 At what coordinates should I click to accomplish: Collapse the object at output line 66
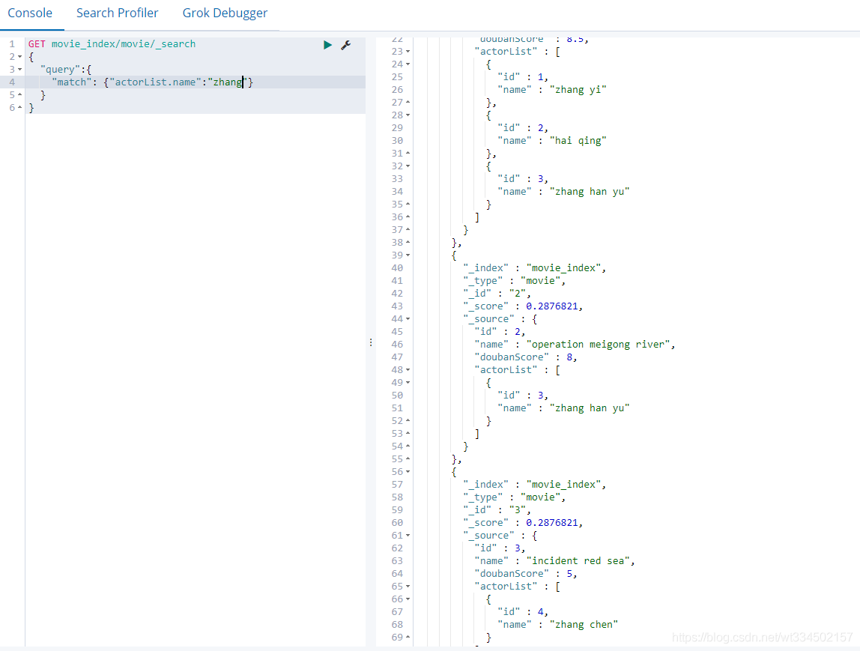coord(408,599)
